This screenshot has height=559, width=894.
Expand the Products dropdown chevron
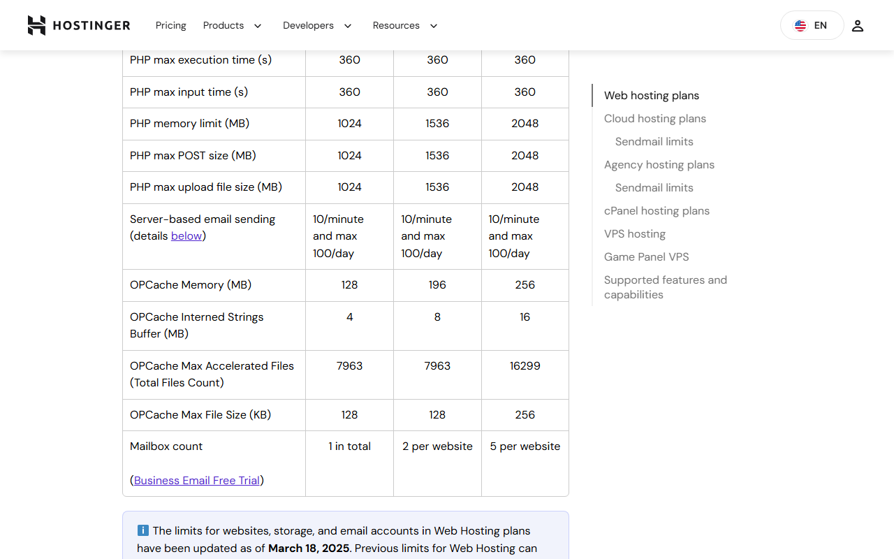257,26
